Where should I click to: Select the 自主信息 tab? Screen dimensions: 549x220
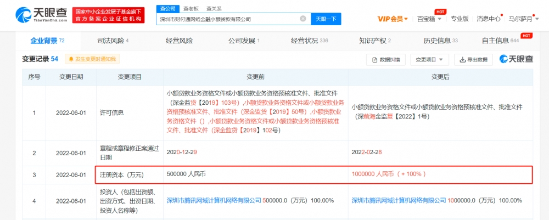point(500,41)
